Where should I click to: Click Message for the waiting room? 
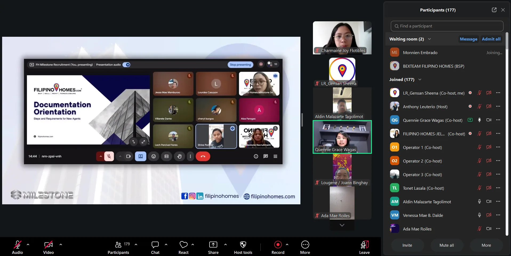point(468,39)
